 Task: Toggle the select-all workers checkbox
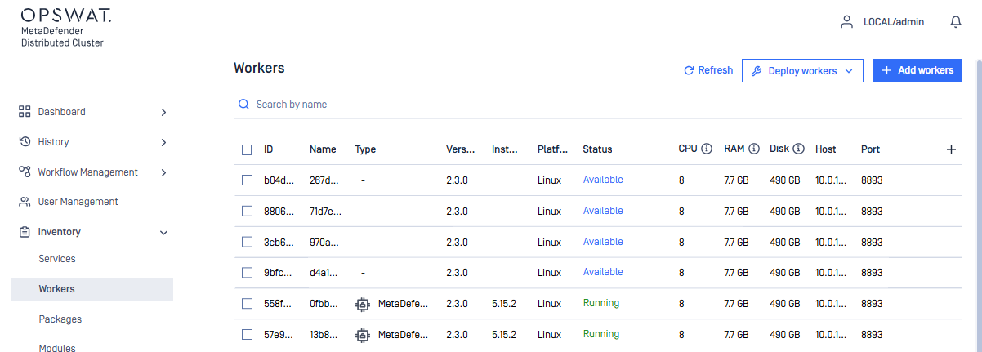(x=247, y=149)
